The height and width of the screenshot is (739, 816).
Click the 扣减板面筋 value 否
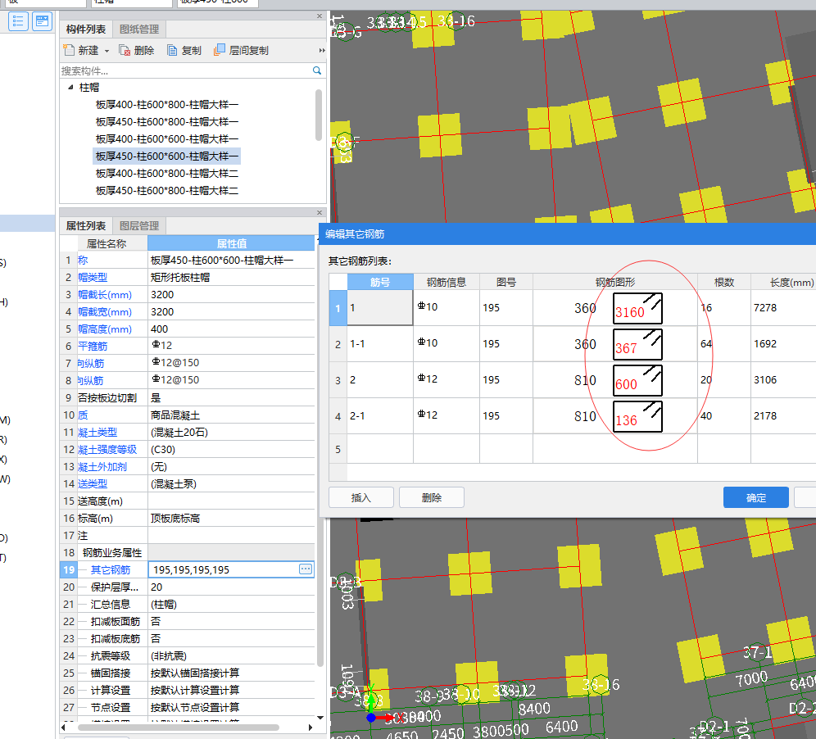click(232, 621)
